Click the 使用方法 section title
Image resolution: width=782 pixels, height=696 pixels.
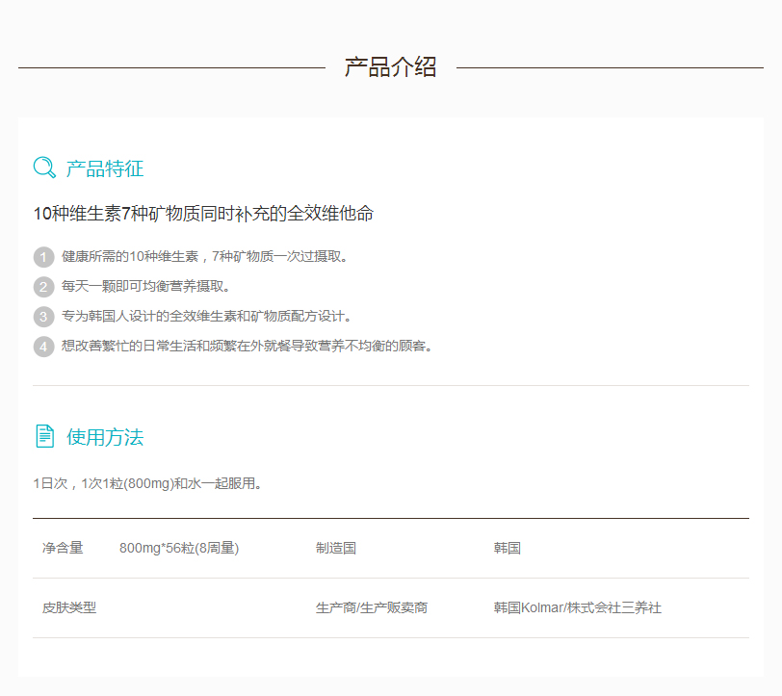point(105,437)
